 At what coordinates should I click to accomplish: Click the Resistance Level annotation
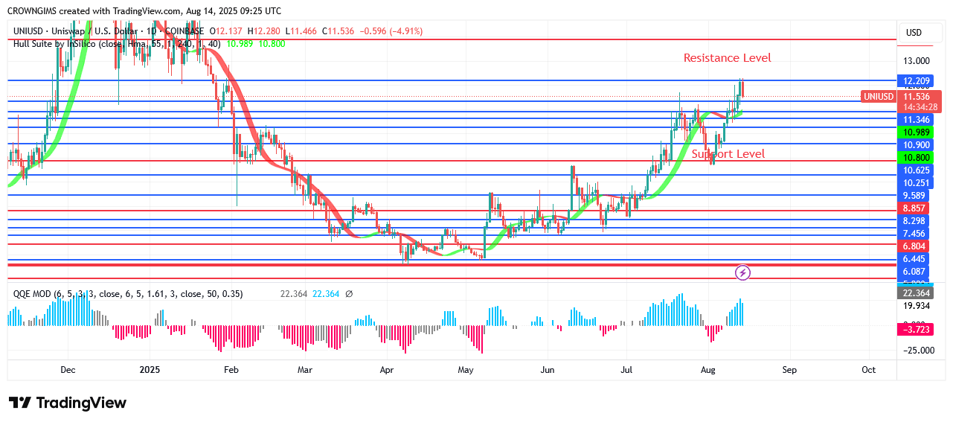pos(727,58)
